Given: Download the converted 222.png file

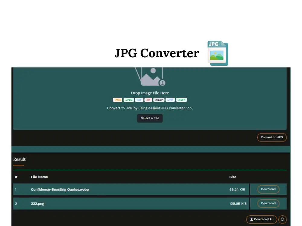Looking at the screenshot, I should tap(268, 203).
